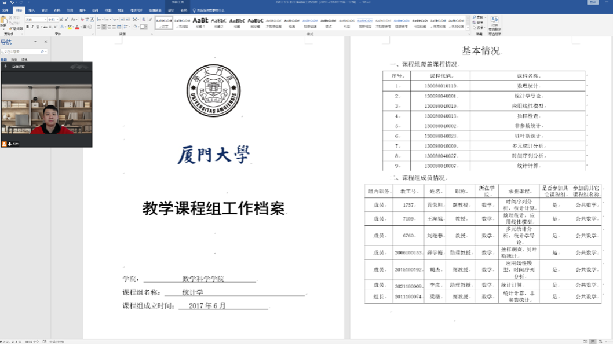
Task: Select the text highlight color icon
Action: coord(69,27)
